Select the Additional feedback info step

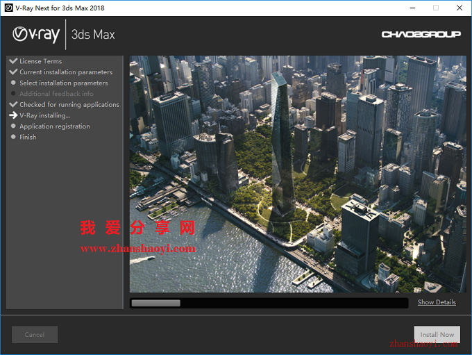click(x=56, y=94)
